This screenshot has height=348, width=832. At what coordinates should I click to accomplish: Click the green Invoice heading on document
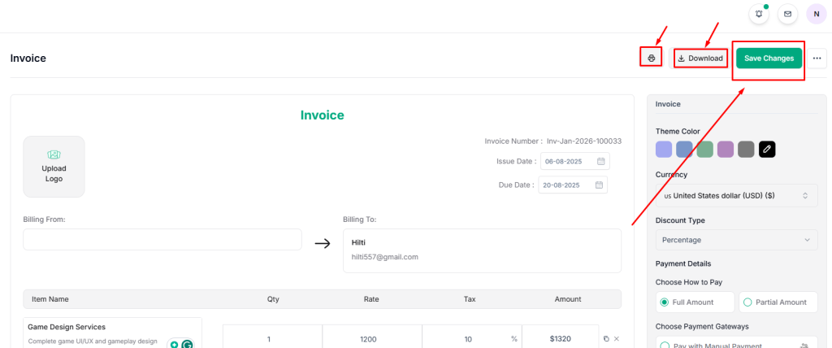tap(322, 115)
